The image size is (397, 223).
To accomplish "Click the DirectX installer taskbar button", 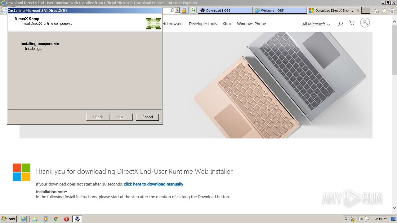I will coord(77,219).
